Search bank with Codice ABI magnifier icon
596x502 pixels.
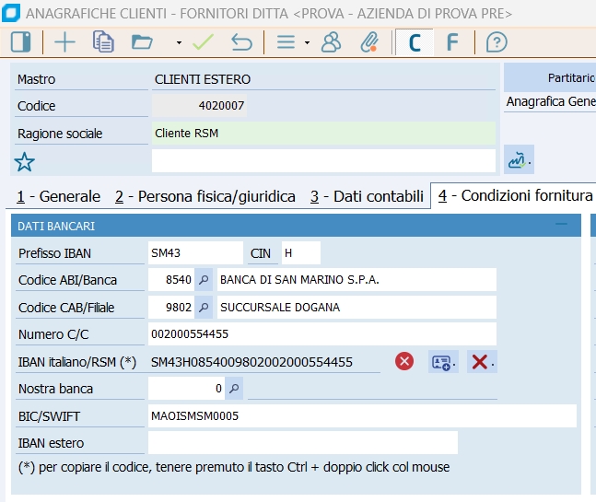204,280
